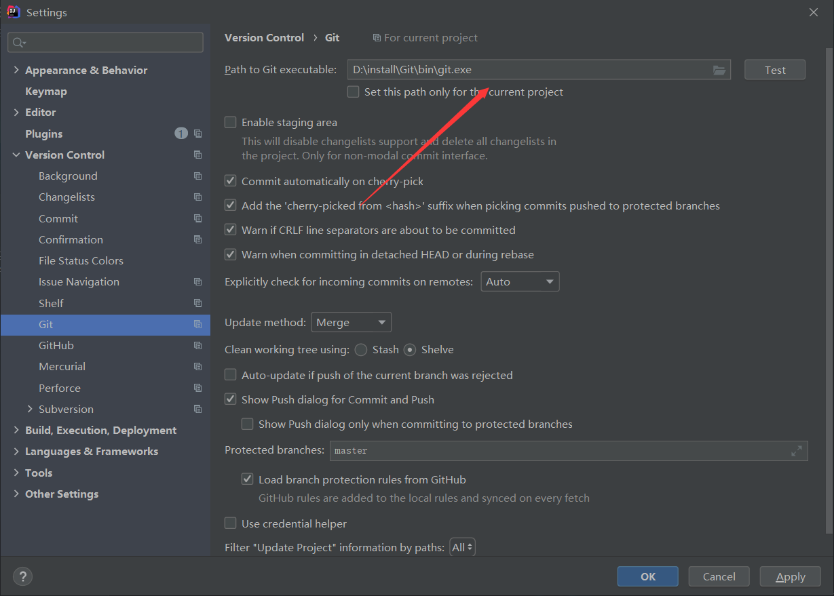Screen dimensions: 834x596
Task: Click project-level icon beside Version Control
Action: 197,155
